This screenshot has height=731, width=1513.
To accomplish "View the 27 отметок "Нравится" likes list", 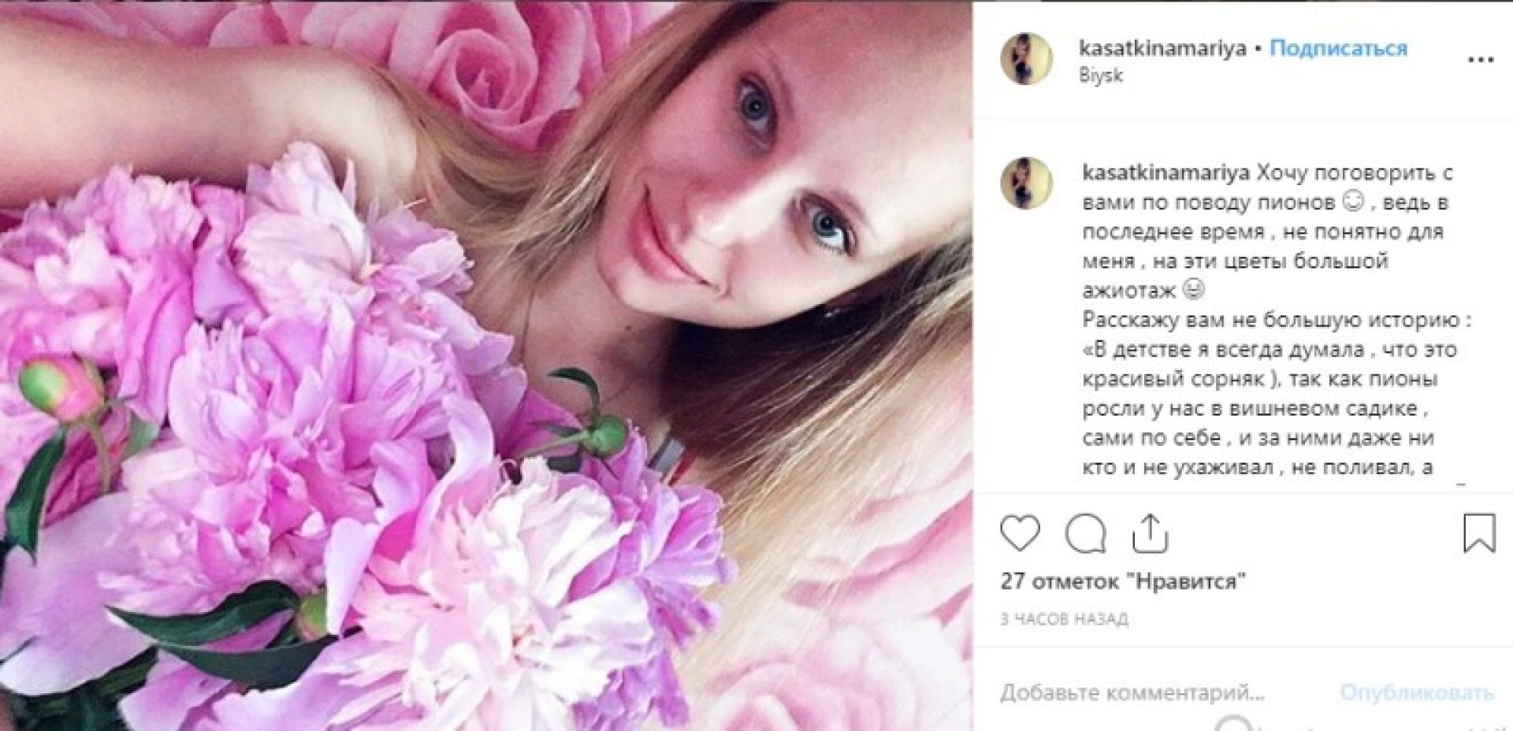I will click(1125, 582).
